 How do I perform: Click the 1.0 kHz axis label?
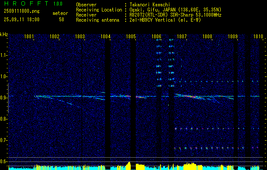click(x=4, y=76)
